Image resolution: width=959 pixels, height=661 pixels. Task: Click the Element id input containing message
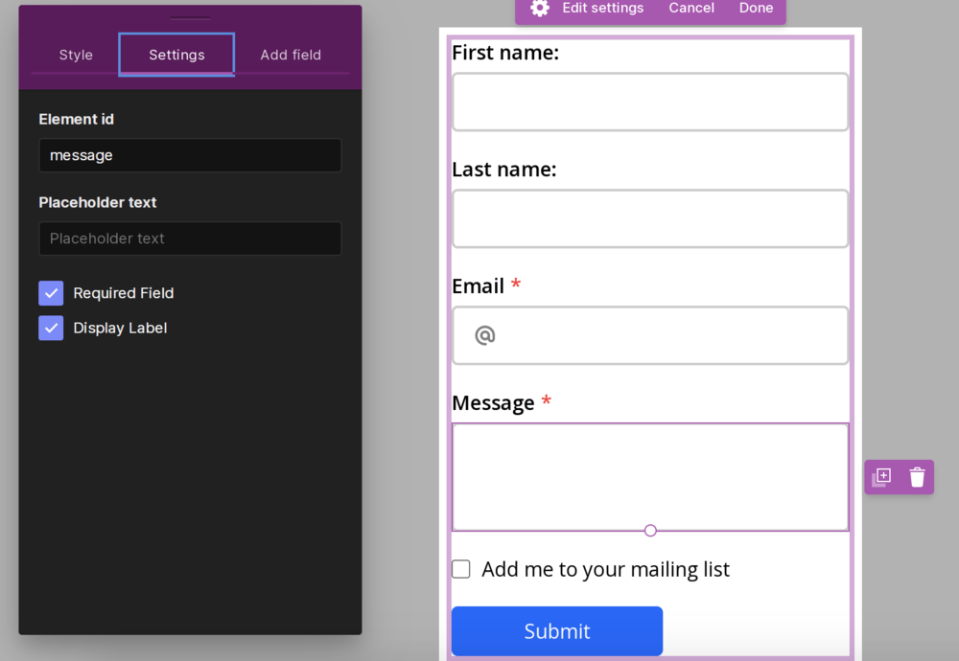pyautogui.click(x=190, y=155)
